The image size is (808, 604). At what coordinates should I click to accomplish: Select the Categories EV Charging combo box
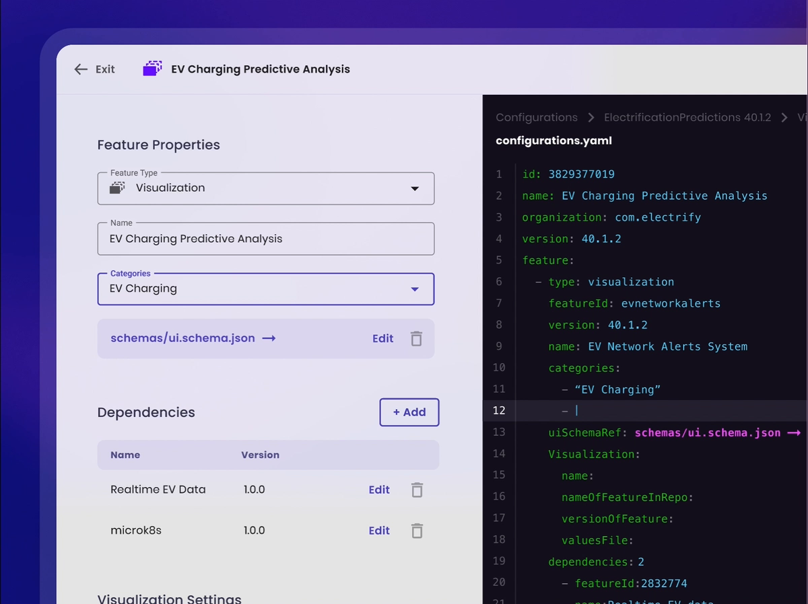pos(266,289)
